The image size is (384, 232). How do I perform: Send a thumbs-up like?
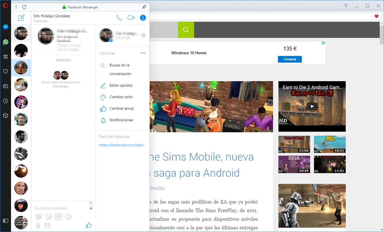point(89,225)
